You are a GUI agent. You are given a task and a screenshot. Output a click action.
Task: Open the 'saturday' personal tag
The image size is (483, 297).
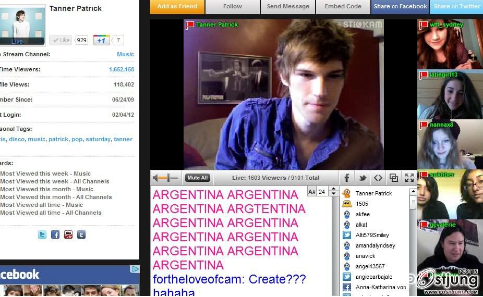(98, 139)
